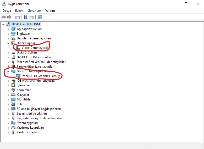Select the Video Denetleyicisi device

(35, 48)
